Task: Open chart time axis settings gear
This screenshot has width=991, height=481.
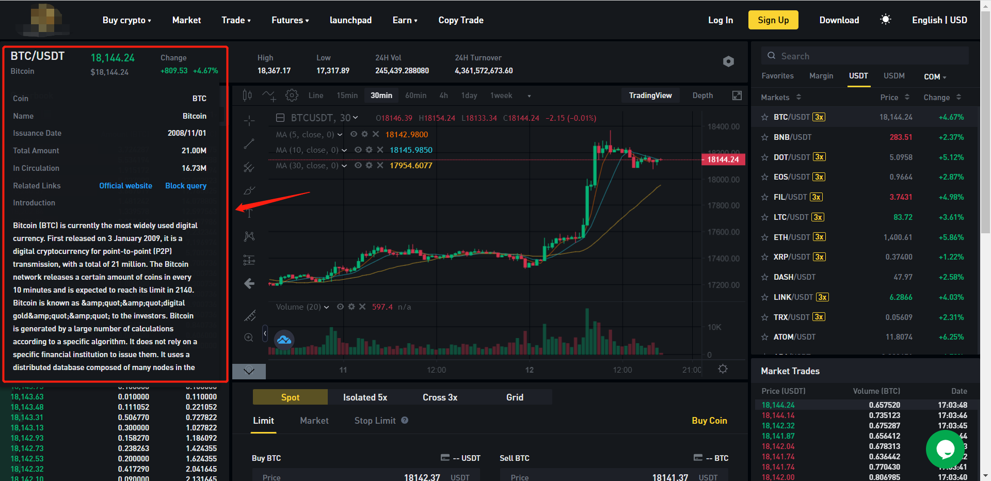Action: tap(723, 369)
